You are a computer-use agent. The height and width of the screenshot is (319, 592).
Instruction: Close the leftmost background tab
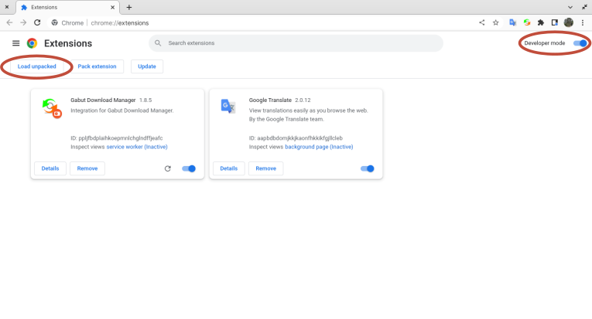tap(7, 7)
